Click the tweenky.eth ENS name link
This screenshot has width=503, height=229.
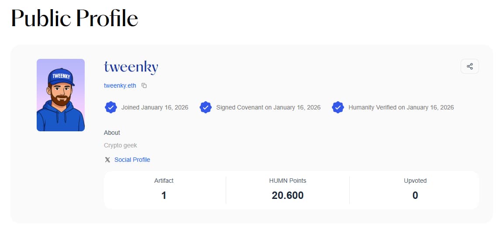pyautogui.click(x=120, y=85)
